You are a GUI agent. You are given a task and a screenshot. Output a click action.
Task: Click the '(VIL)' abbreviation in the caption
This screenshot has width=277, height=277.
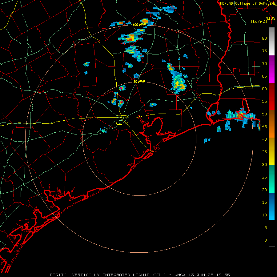coord(160,275)
